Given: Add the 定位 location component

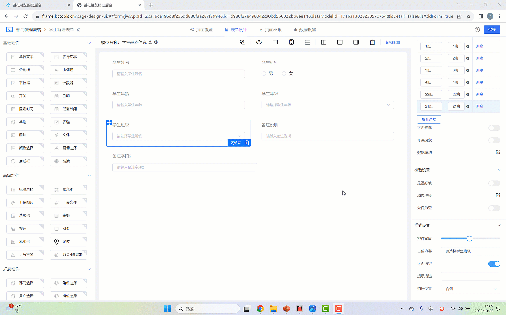Looking at the screenshot, I should [x=68, y=242].
